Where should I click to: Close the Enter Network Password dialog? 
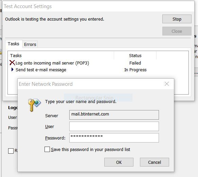click(x=167, y=84)
